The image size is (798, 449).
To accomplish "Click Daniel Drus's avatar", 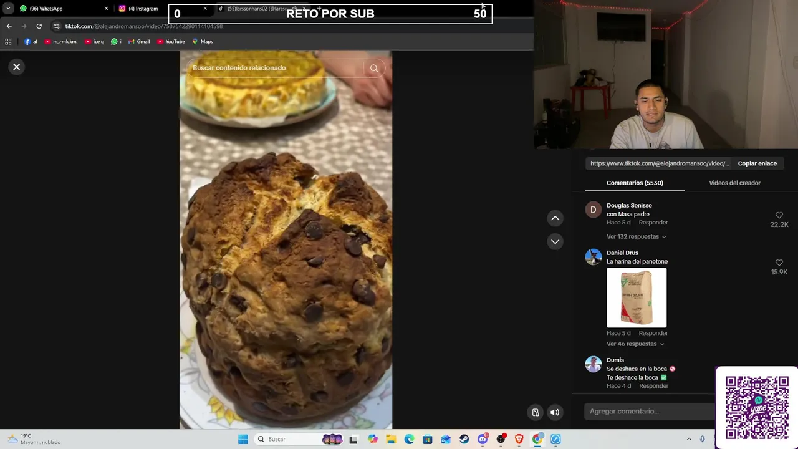I will pyautogui.click(x=594, y=257).
